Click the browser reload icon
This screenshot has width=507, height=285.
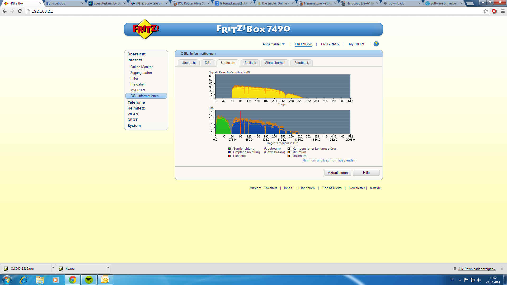coord(20,11)
